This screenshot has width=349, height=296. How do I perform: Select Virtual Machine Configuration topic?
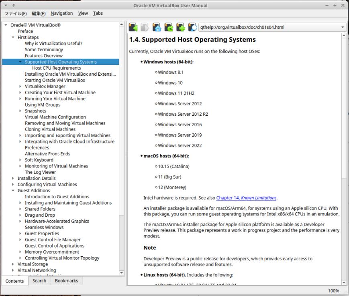coord(55,117)
